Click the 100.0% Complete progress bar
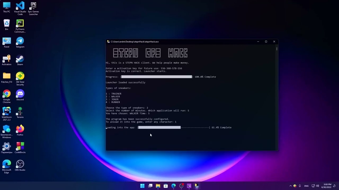The width and height of the screenshot is (339, 190). (157, 77)
